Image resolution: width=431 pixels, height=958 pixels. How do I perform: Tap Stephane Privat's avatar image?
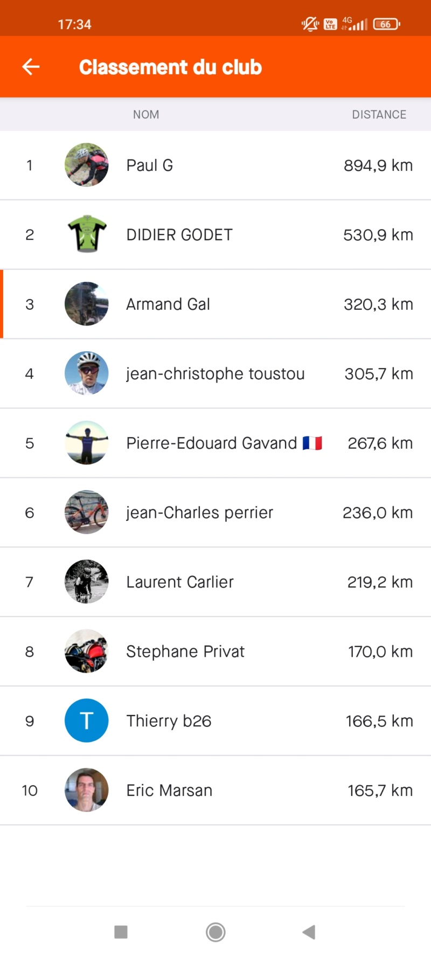[86, 651]
